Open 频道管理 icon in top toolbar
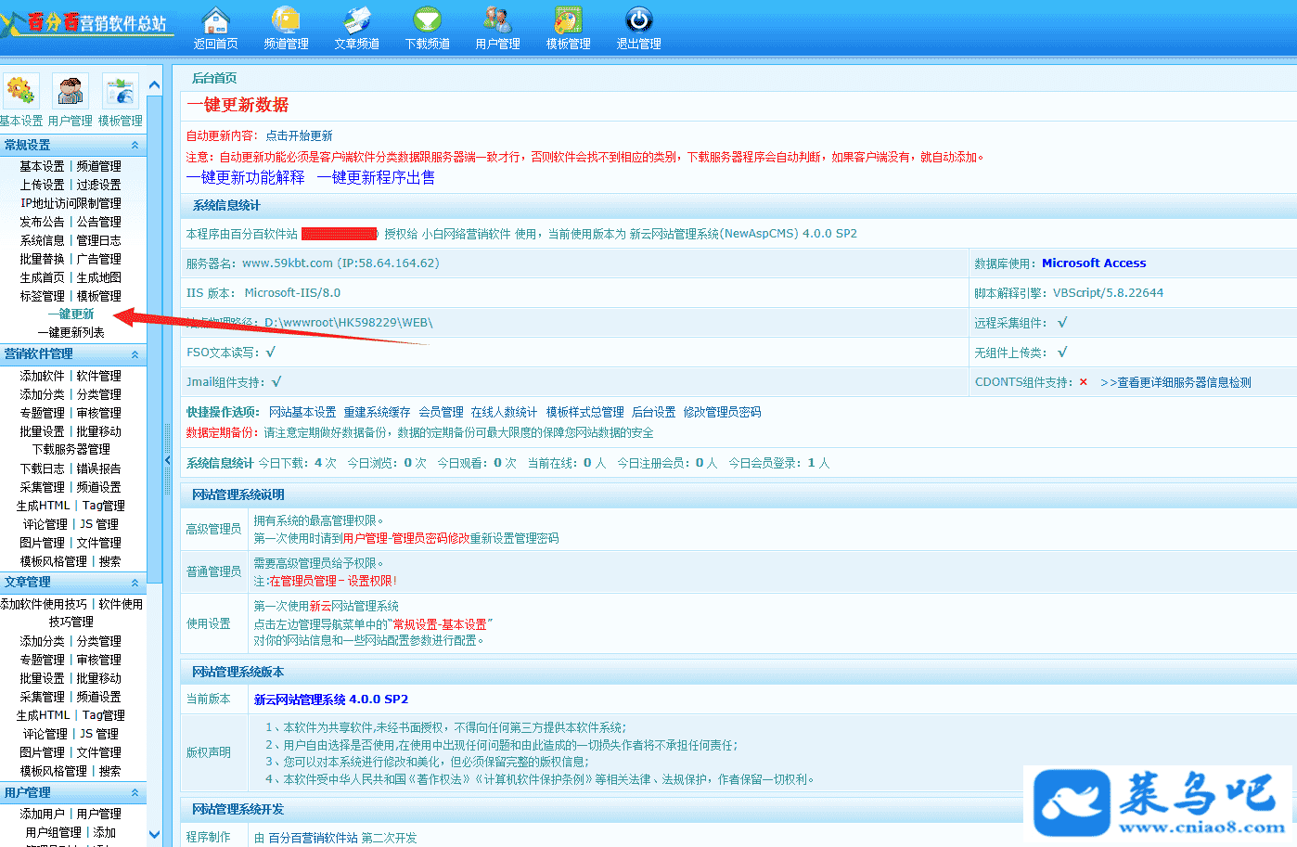 (x=286, y=20)
